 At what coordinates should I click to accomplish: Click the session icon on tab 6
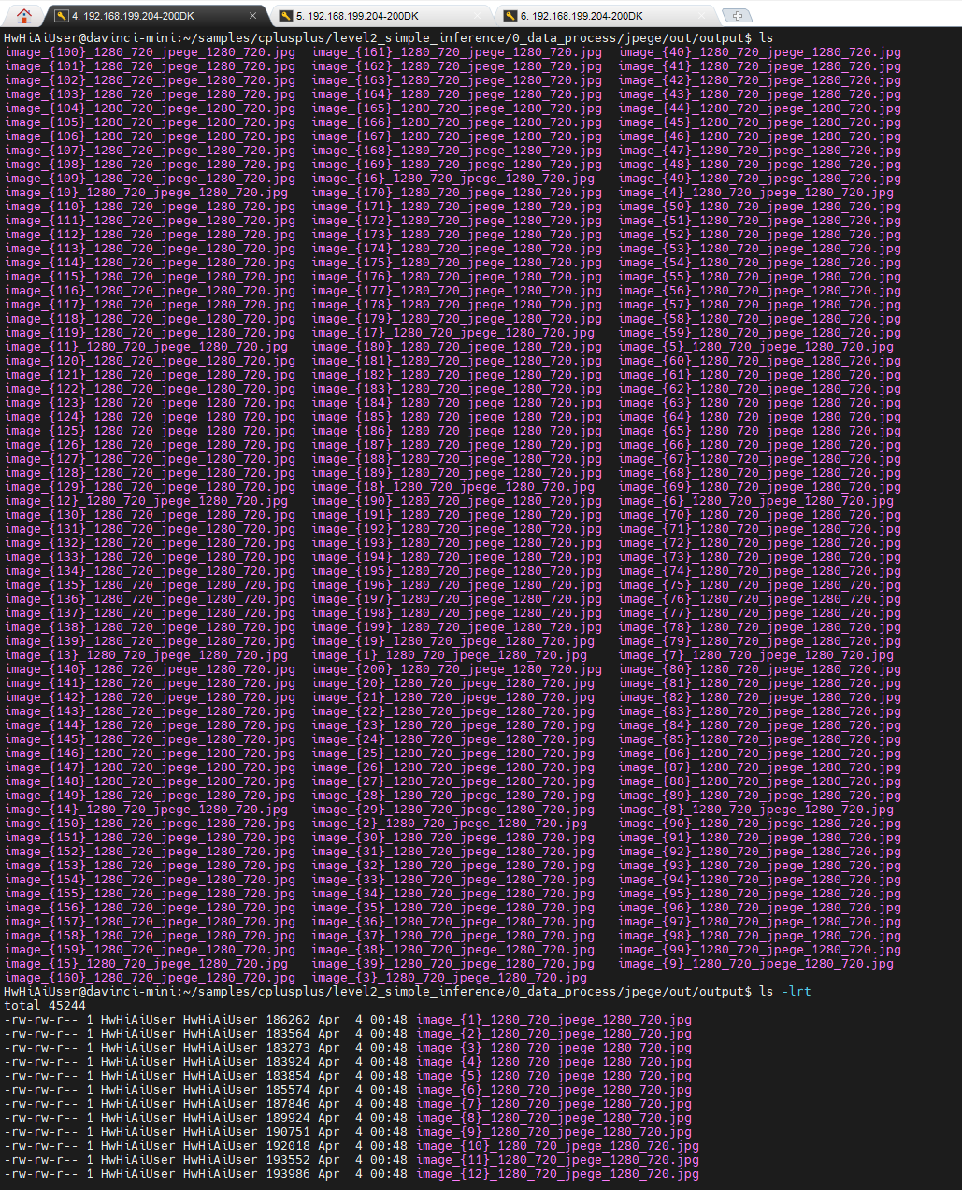click(510, 16)
